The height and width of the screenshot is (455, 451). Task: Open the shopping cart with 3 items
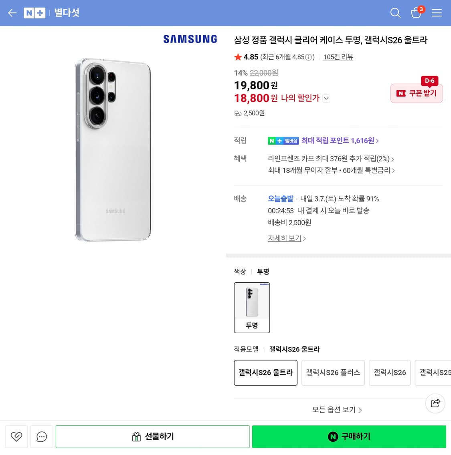pyautogui.click(x=416, y=13)
